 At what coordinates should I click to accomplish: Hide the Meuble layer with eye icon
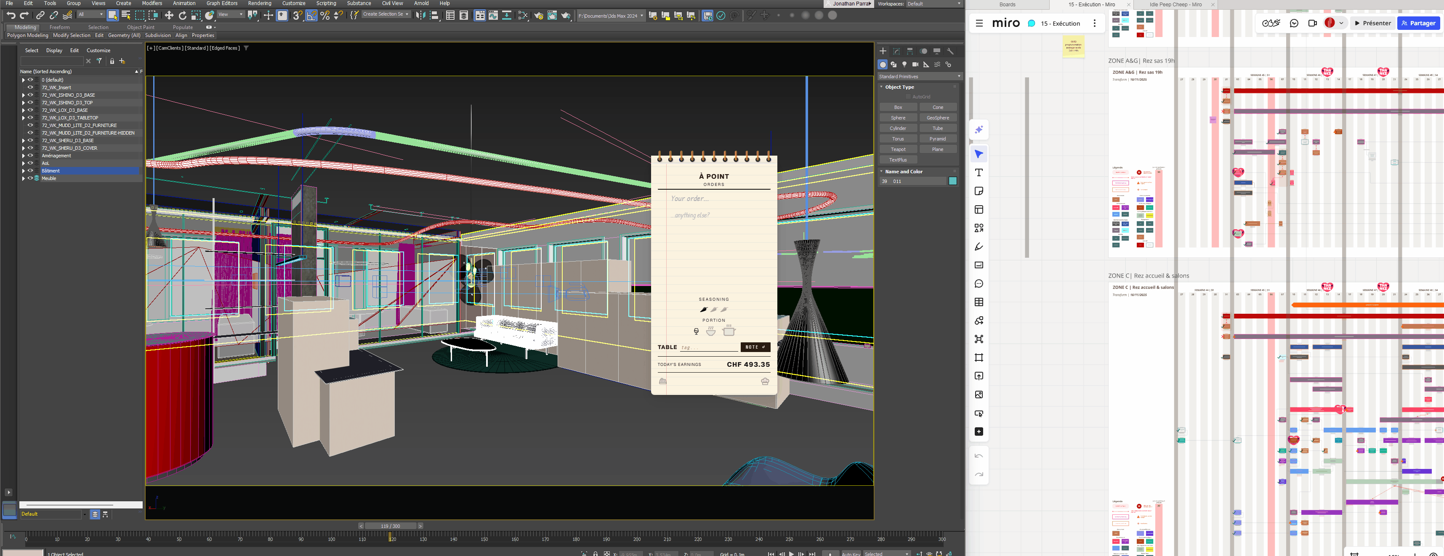point(30,178)
